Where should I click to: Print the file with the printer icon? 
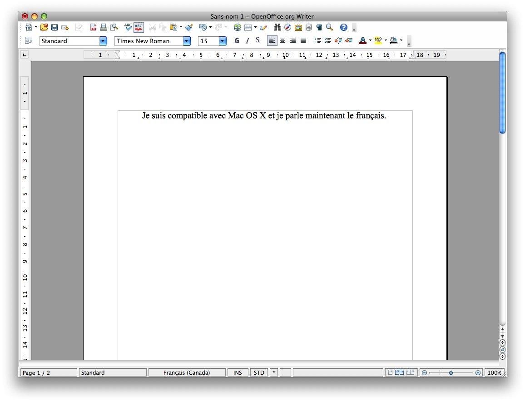(x=104, y=27)
